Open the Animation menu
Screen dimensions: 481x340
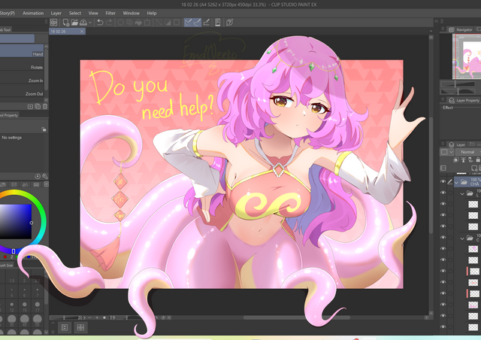[33, 14]
